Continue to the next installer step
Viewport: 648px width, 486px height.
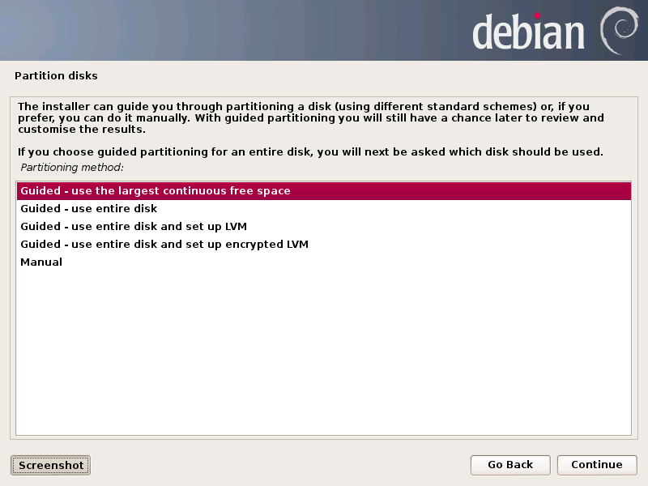point(597,465)
